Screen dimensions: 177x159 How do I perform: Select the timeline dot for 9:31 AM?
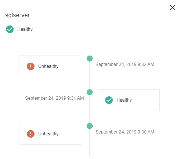click(x=90, y=92)
